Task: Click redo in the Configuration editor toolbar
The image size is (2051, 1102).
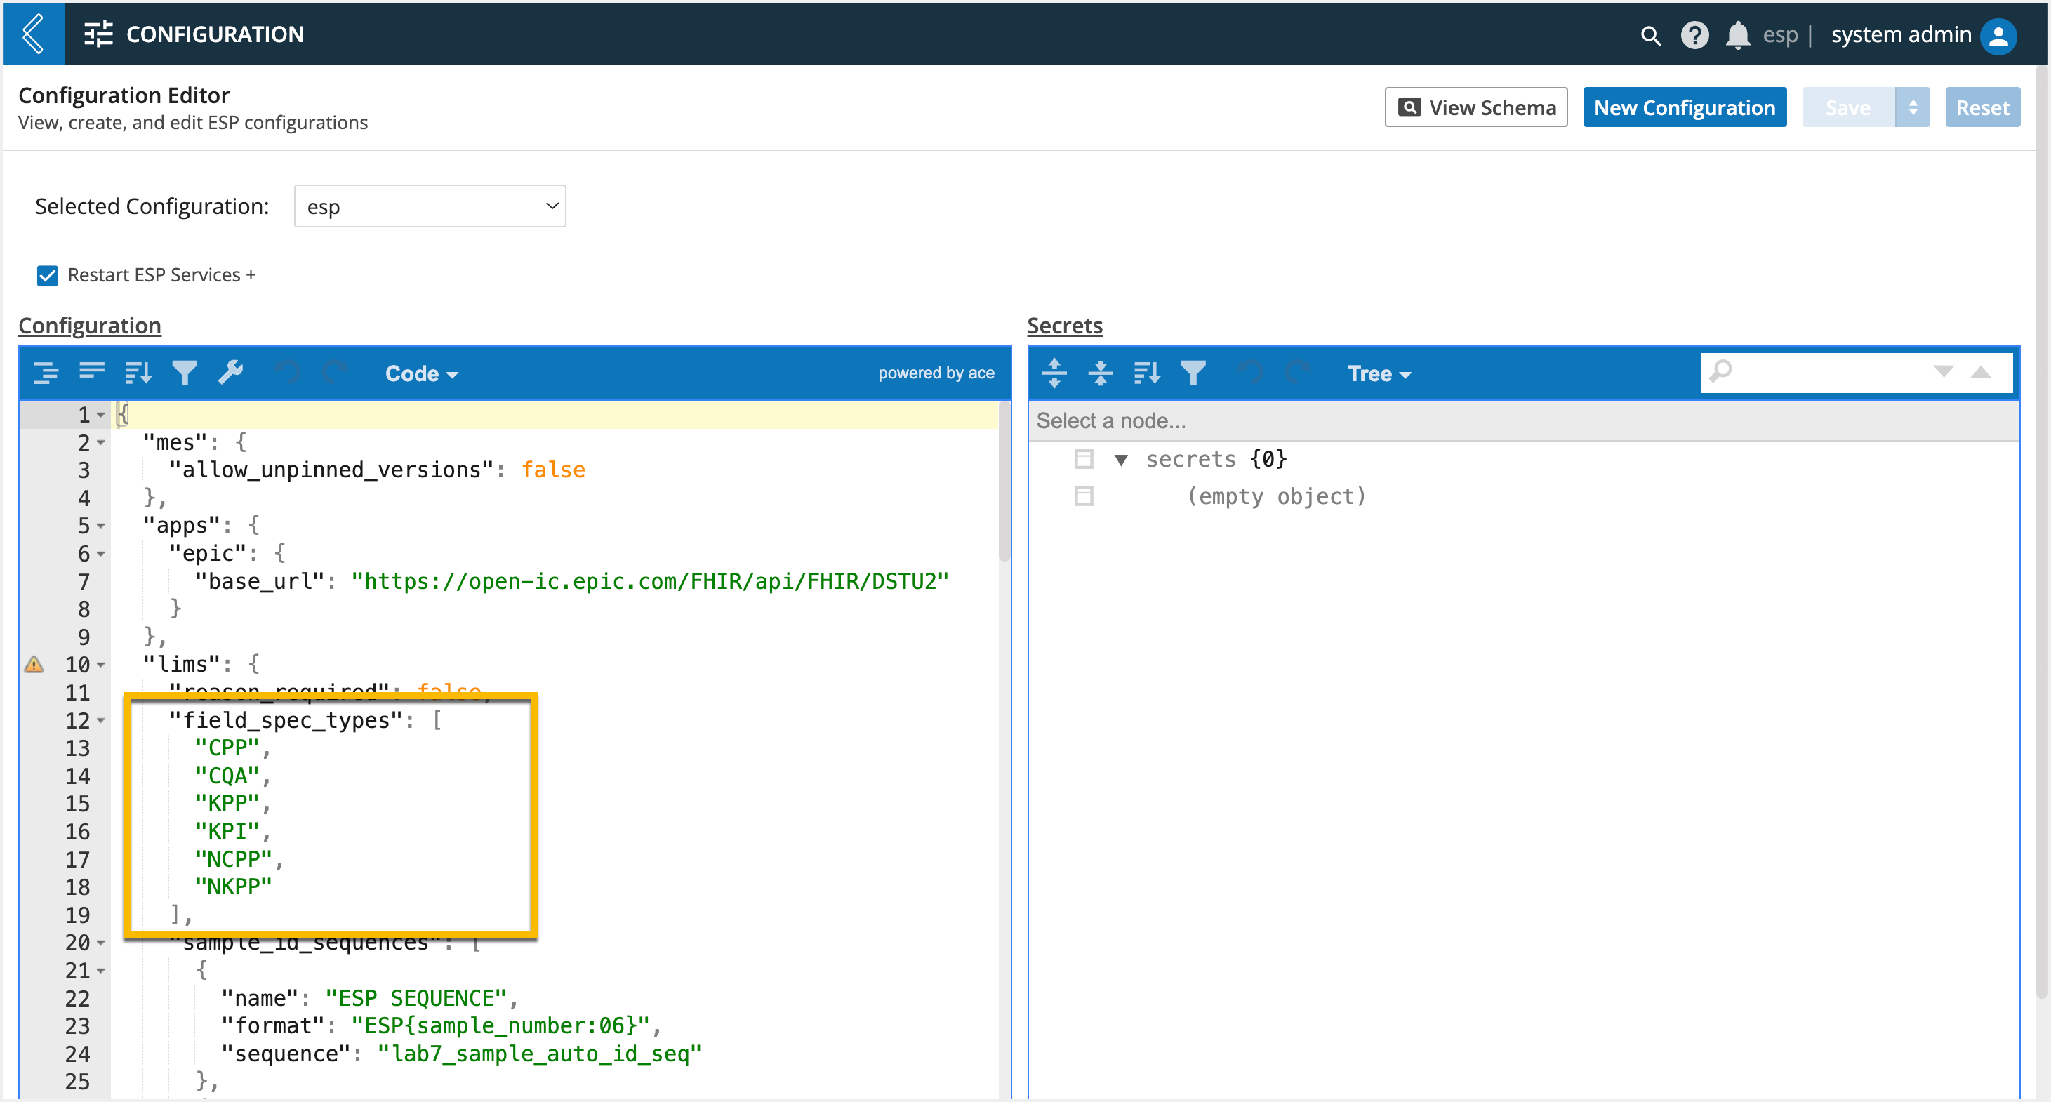Action: 334,373
